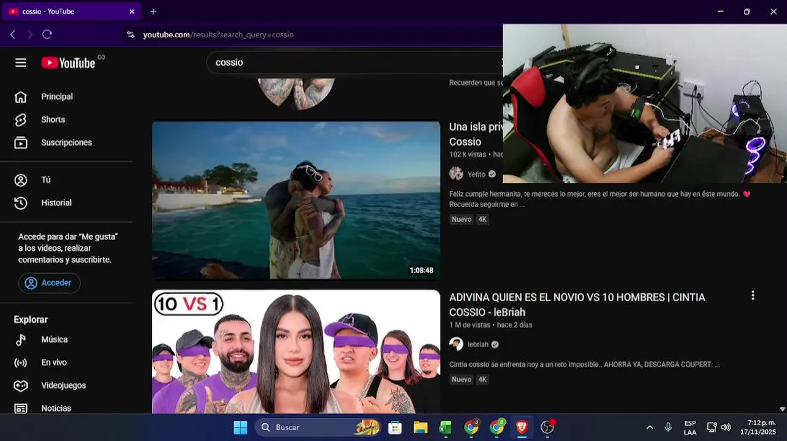Click the browser forward arrow
This screenshot has height=441, width=787.
click(29, 35)
